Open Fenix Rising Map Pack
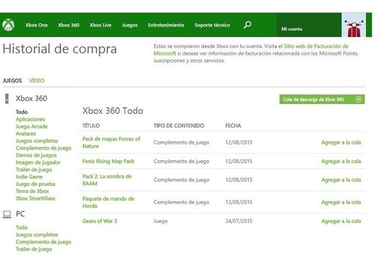The height and width of the screenshot is (271, 375). pyautogui.click(x=109, y=162)
